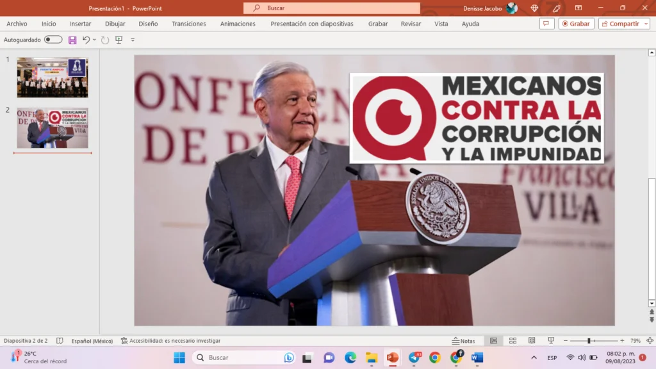
Task: Open the Grabar ribbon tab
Action: (x=378, y=24)
